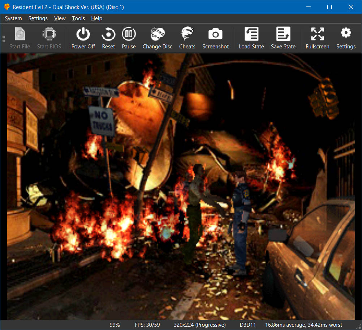Open the Tools menu
This screenshot has width=362, height=330.
point(78,18)
